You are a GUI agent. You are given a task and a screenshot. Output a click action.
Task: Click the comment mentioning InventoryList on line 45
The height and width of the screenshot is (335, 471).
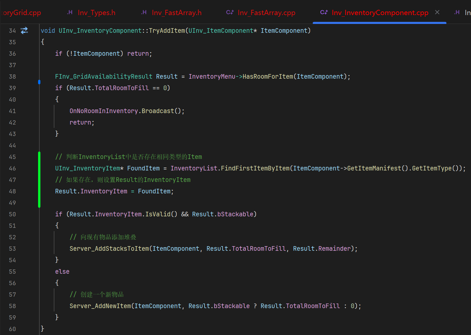128,157
